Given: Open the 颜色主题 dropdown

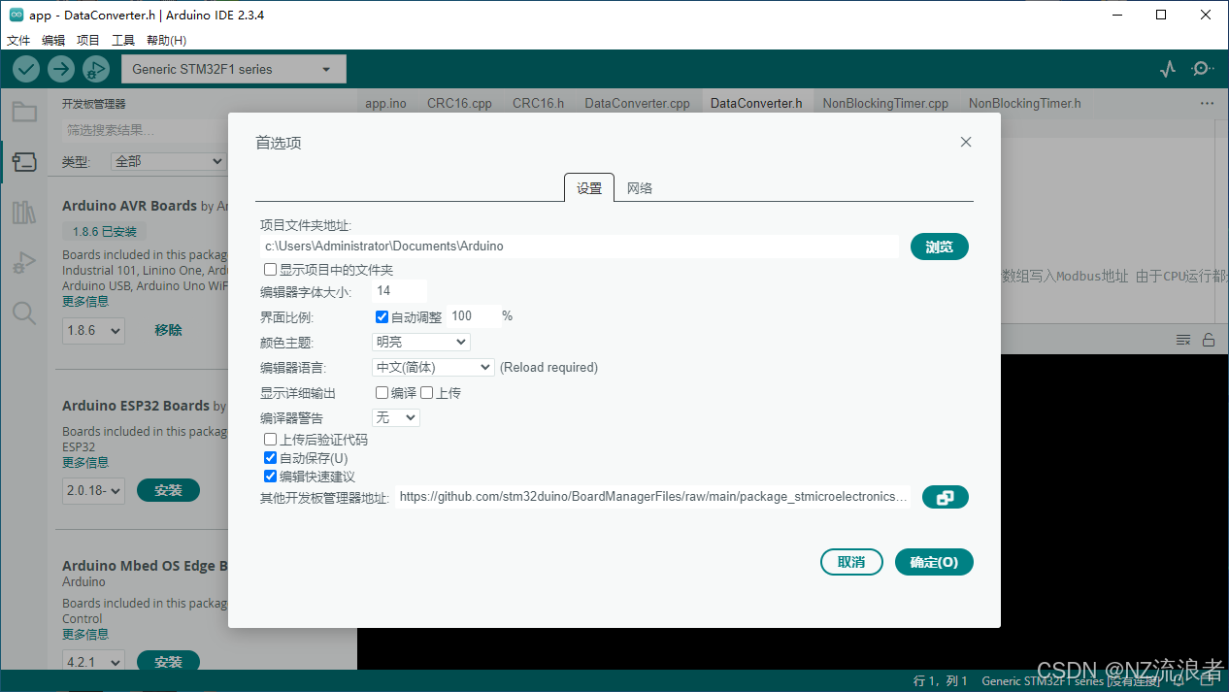Looking at the screenshot, I should [421, 342].
